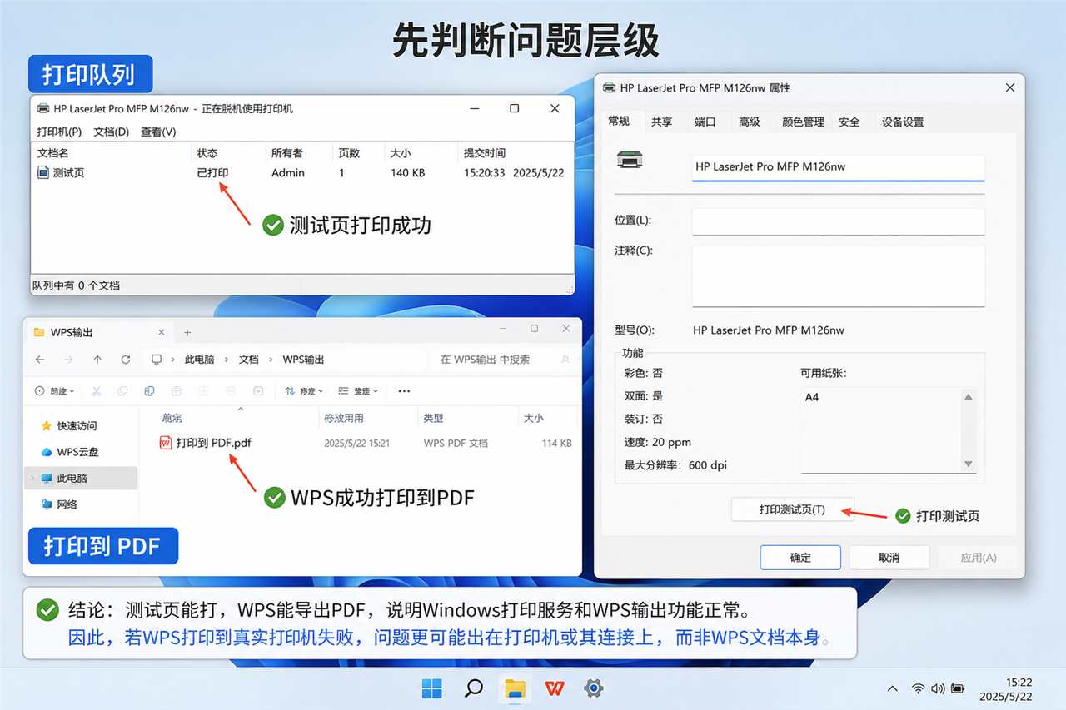Image resolution: width=1066 pixels, height=710 pixels.
Task: Open the three-dots more options in Explorer
Action: point(404,390)
